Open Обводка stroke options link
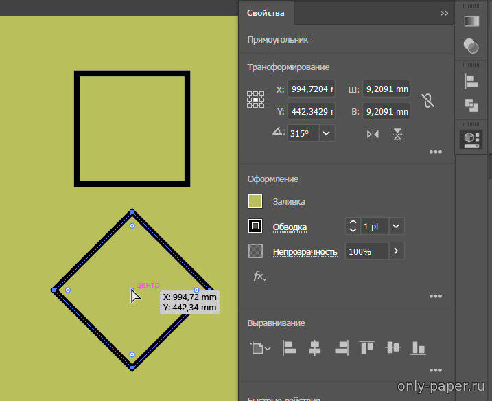Image resolution: width=492 pixels, height=401 pixels. 290,227
